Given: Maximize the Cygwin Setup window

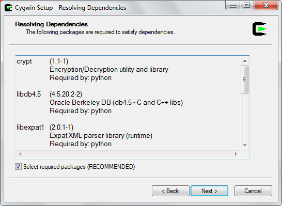Looking at the screenshot, I should click(247, 6).
